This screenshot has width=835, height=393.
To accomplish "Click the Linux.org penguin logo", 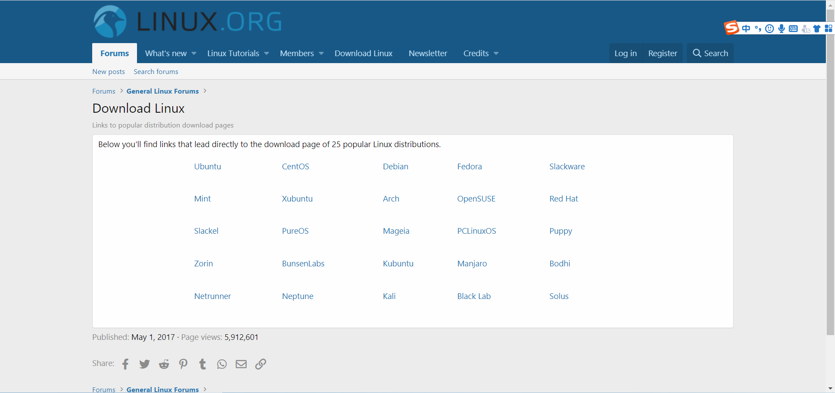I will point(110,21).
